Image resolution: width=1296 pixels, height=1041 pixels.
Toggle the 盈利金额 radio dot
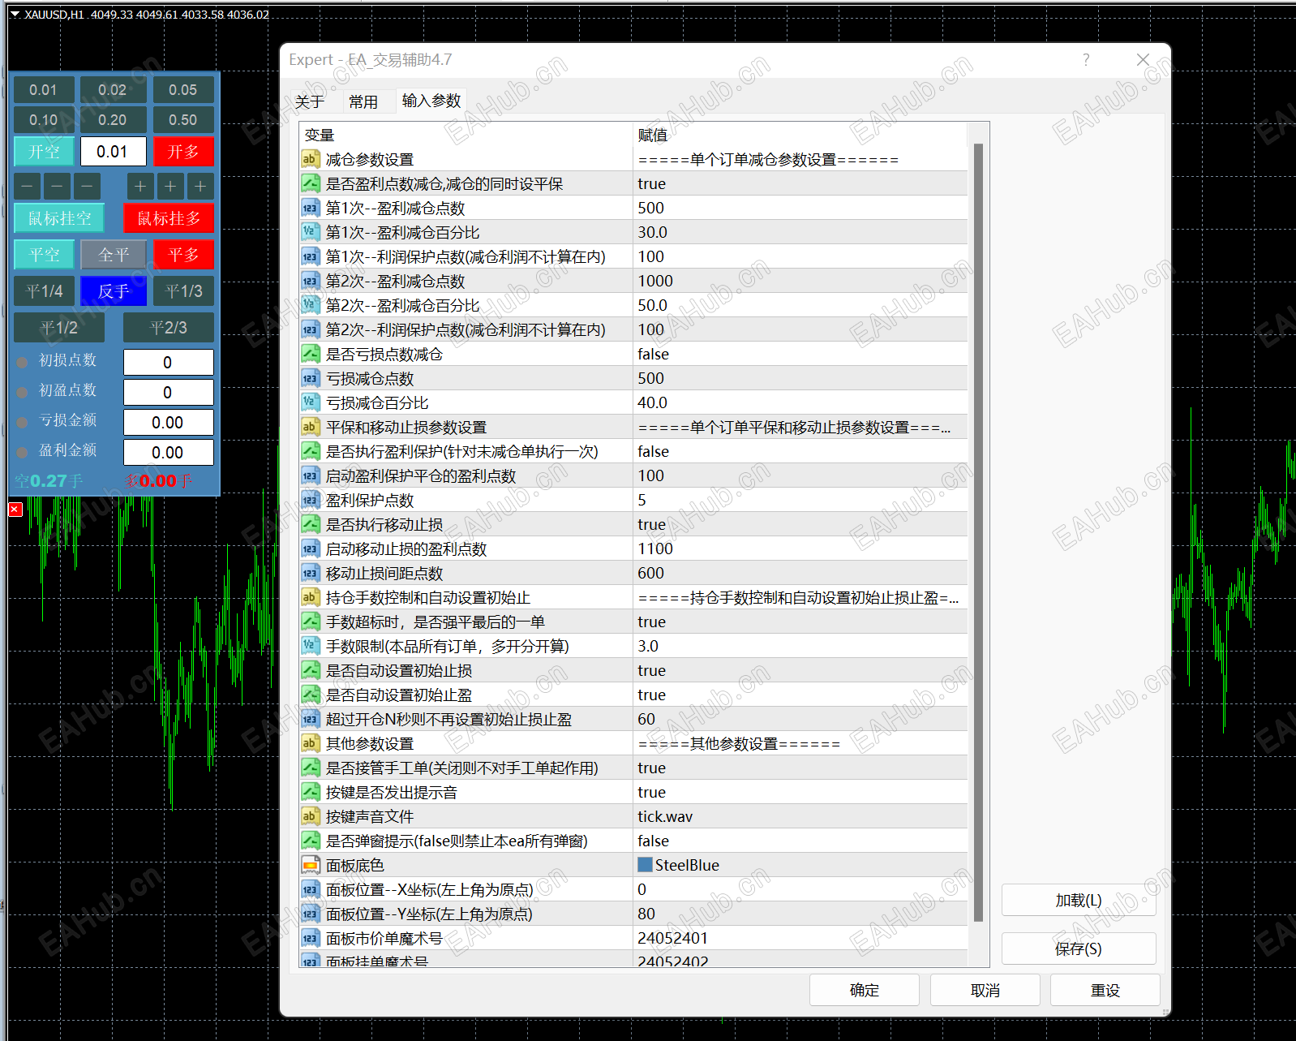(x=22, y=452)
